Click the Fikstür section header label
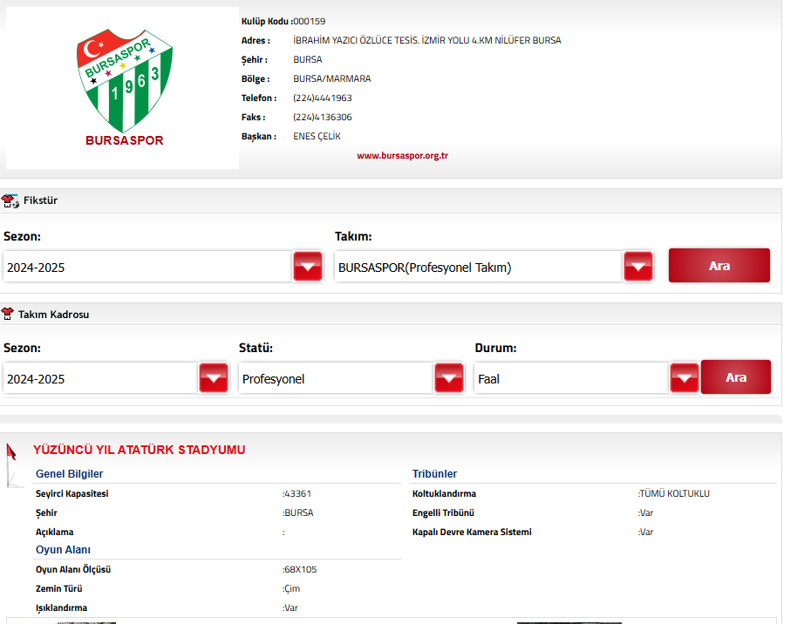 [x=40, y=201]
